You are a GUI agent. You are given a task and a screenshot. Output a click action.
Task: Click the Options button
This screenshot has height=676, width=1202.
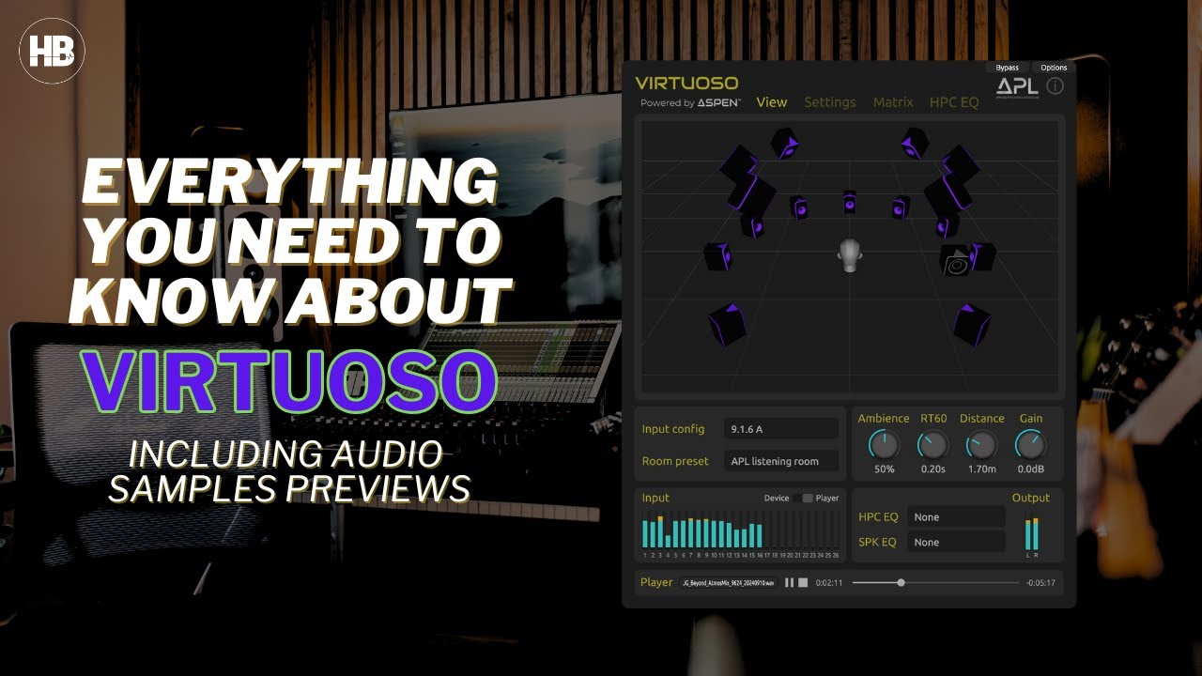click(1054, 68)
